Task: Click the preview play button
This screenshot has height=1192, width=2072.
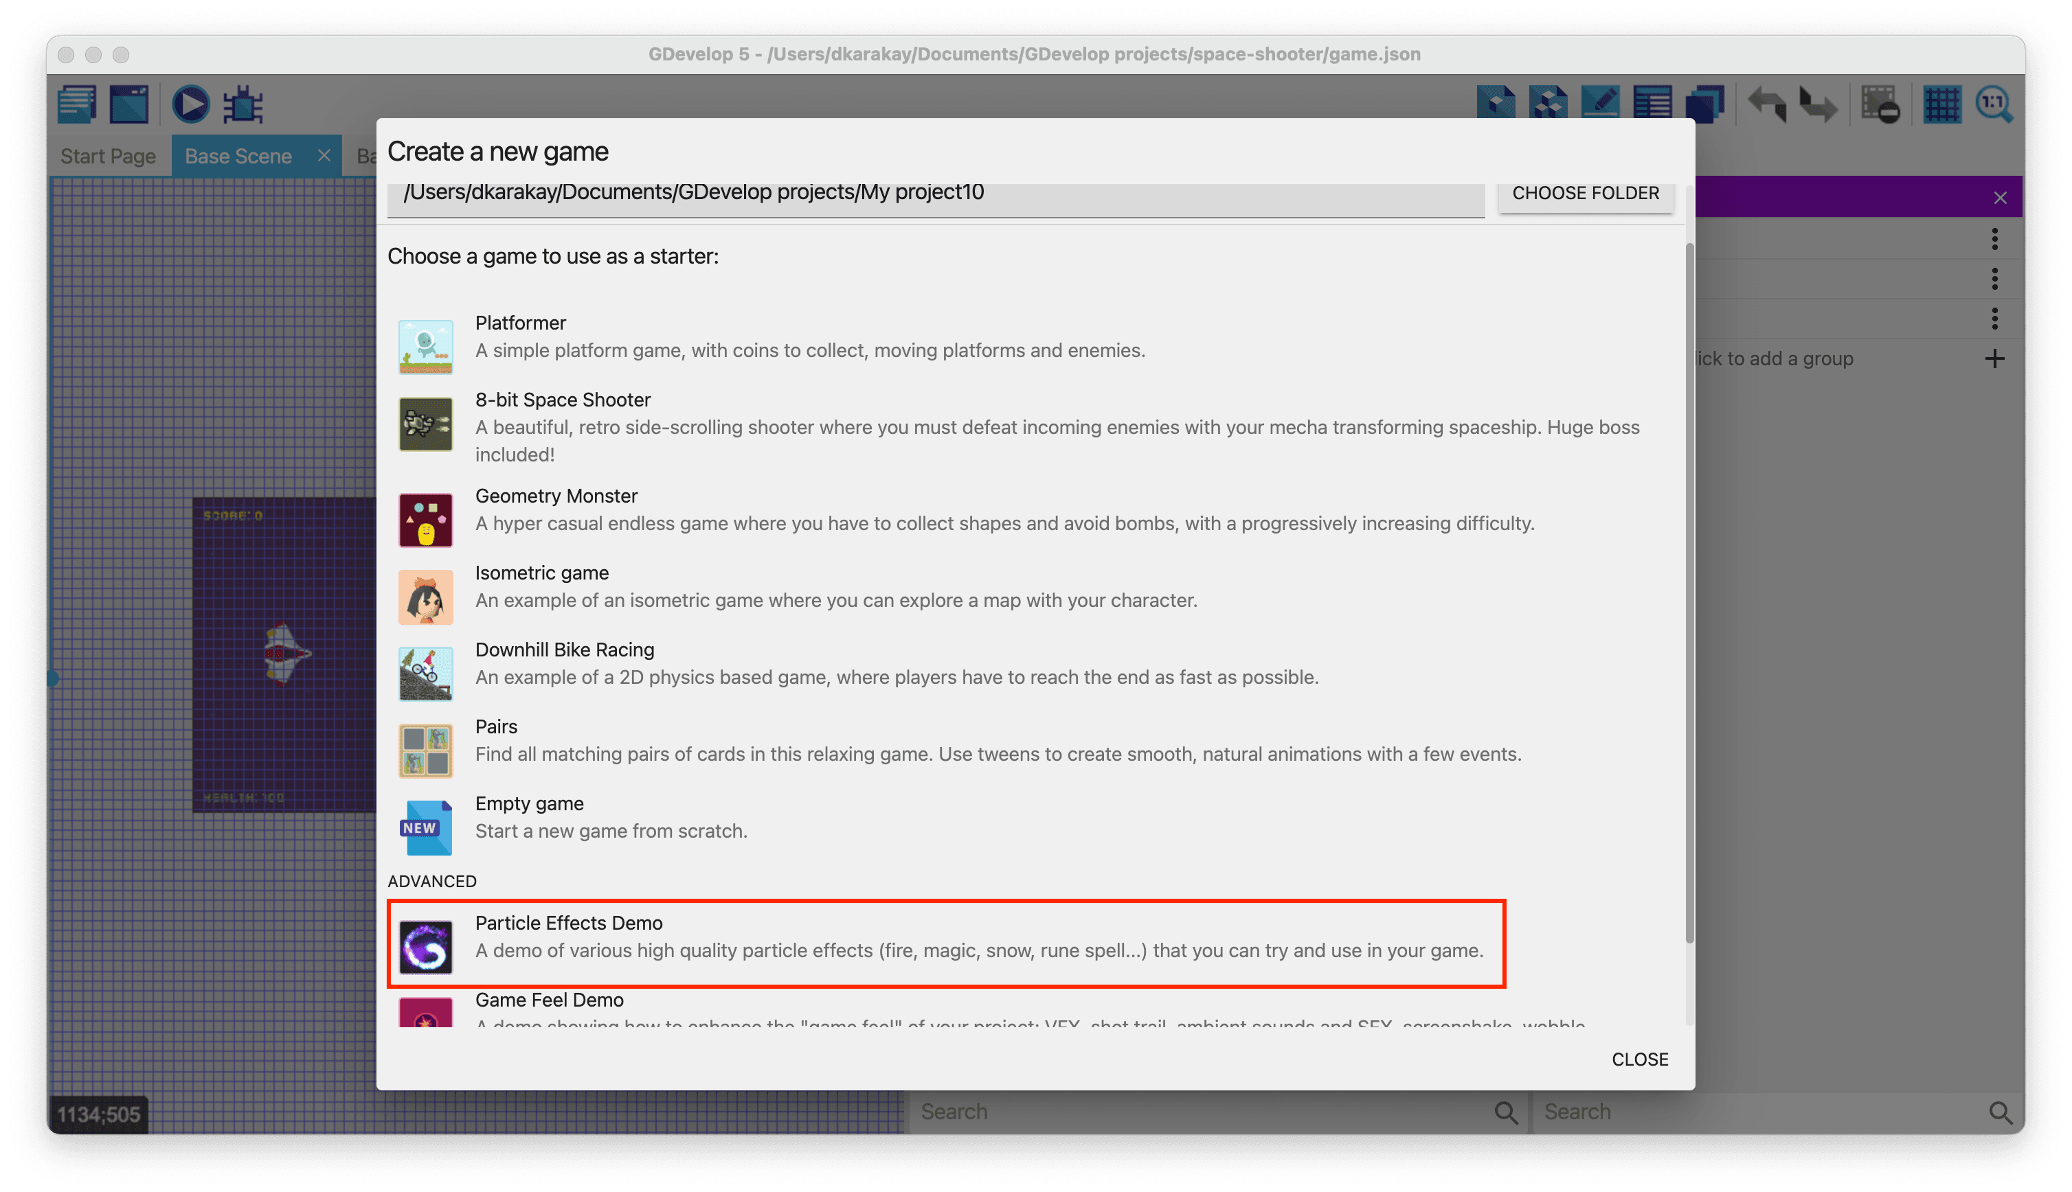Action: tap(190, 105)
